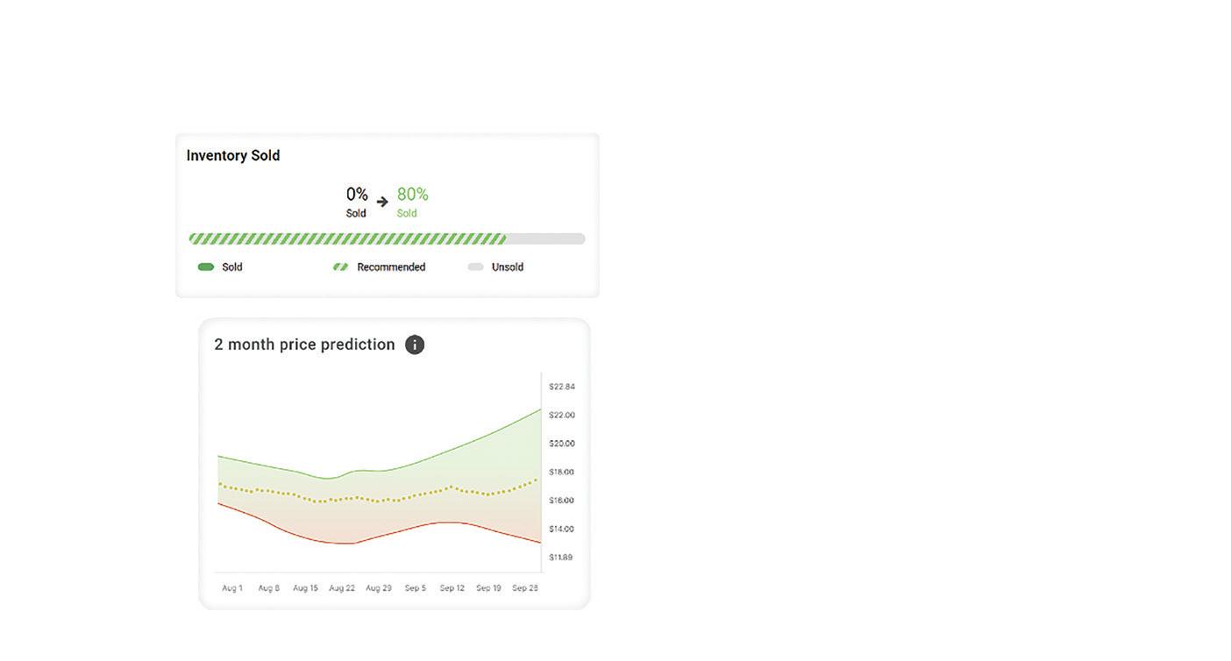
Task: Click the 0% Sold value
Action: pos(357,195)
